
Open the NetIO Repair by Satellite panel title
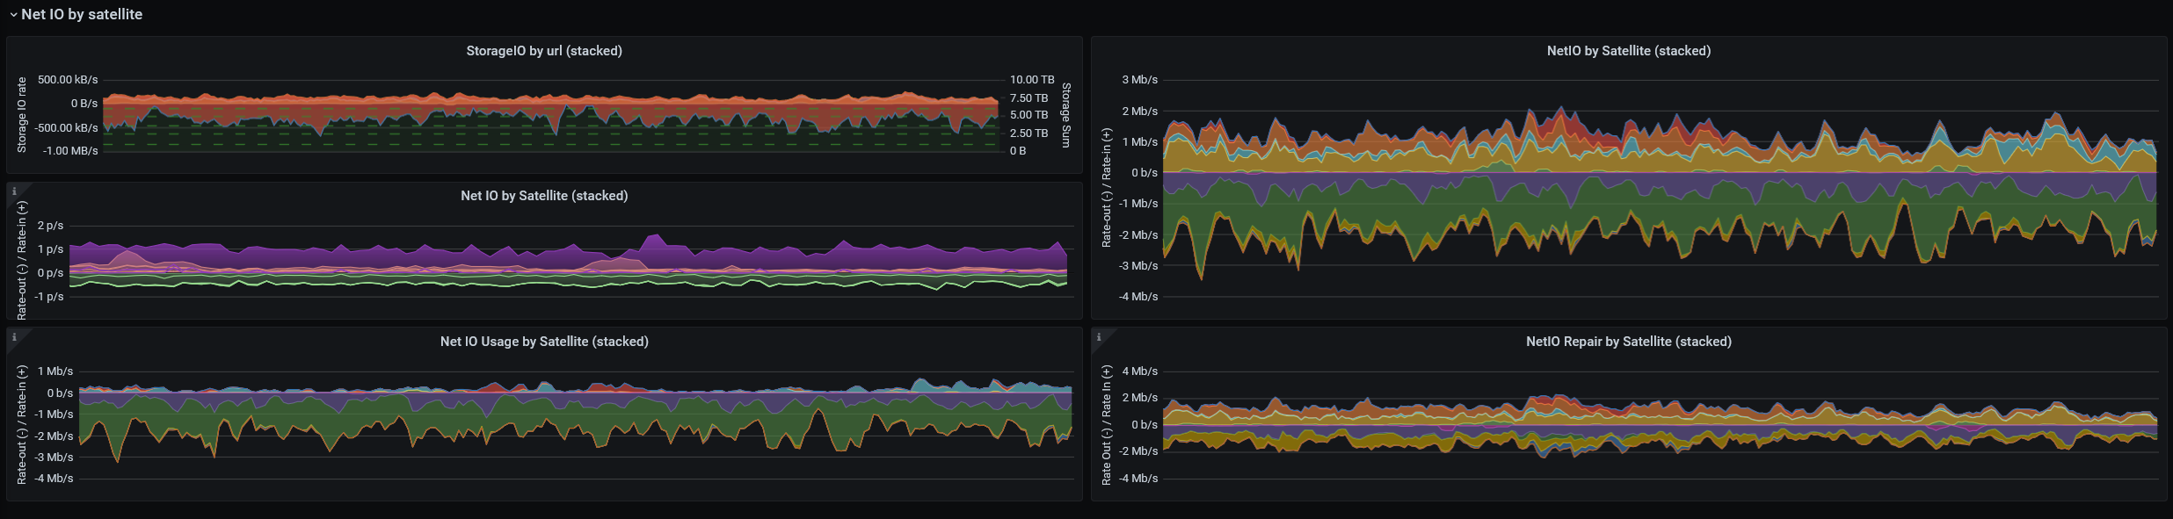coord(1629,342)
